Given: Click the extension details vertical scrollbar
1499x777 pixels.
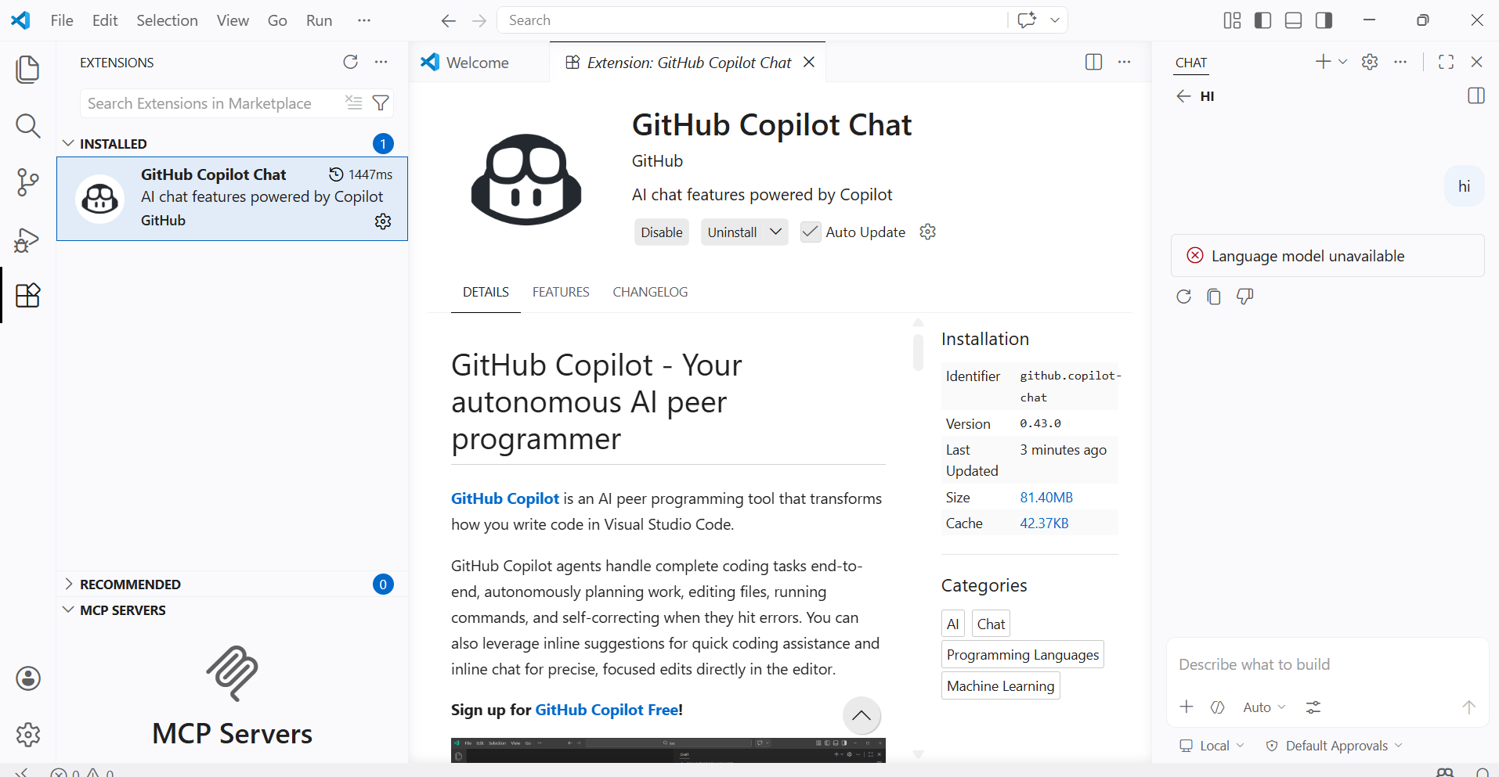Looking at the screenshot, I should tap(919, 351).
